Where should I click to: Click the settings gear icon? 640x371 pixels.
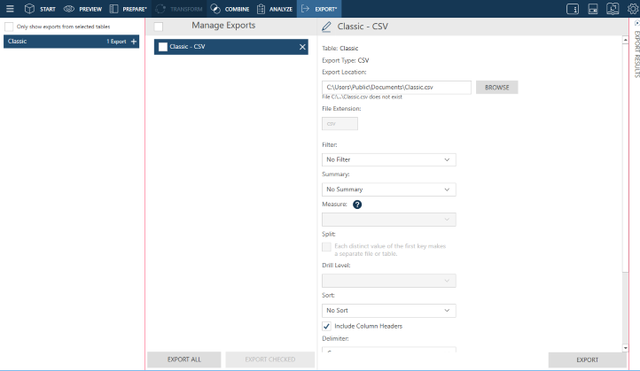(632, 9)
